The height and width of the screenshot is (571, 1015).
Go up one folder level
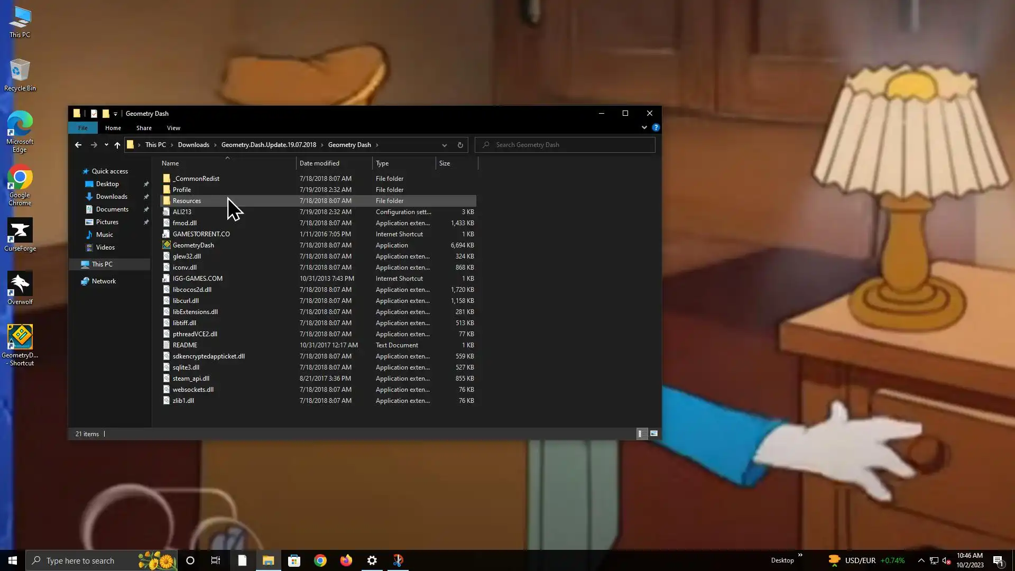point(117,145)
